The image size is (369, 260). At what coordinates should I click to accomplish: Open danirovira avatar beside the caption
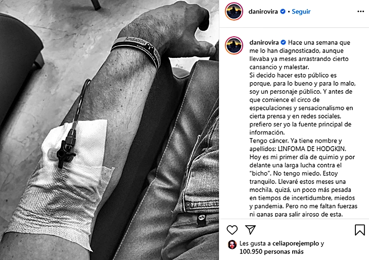coord(234,45)
